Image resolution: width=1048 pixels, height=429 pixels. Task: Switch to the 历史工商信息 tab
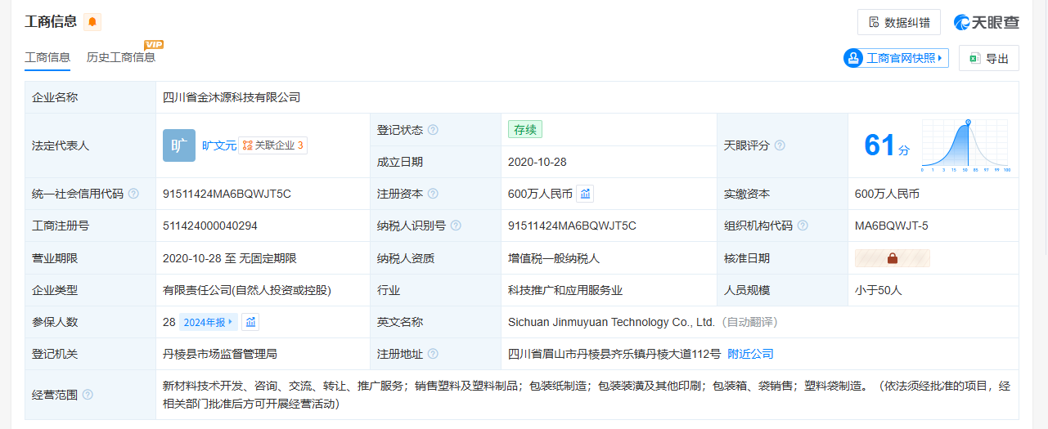click(x=121, y=57)
